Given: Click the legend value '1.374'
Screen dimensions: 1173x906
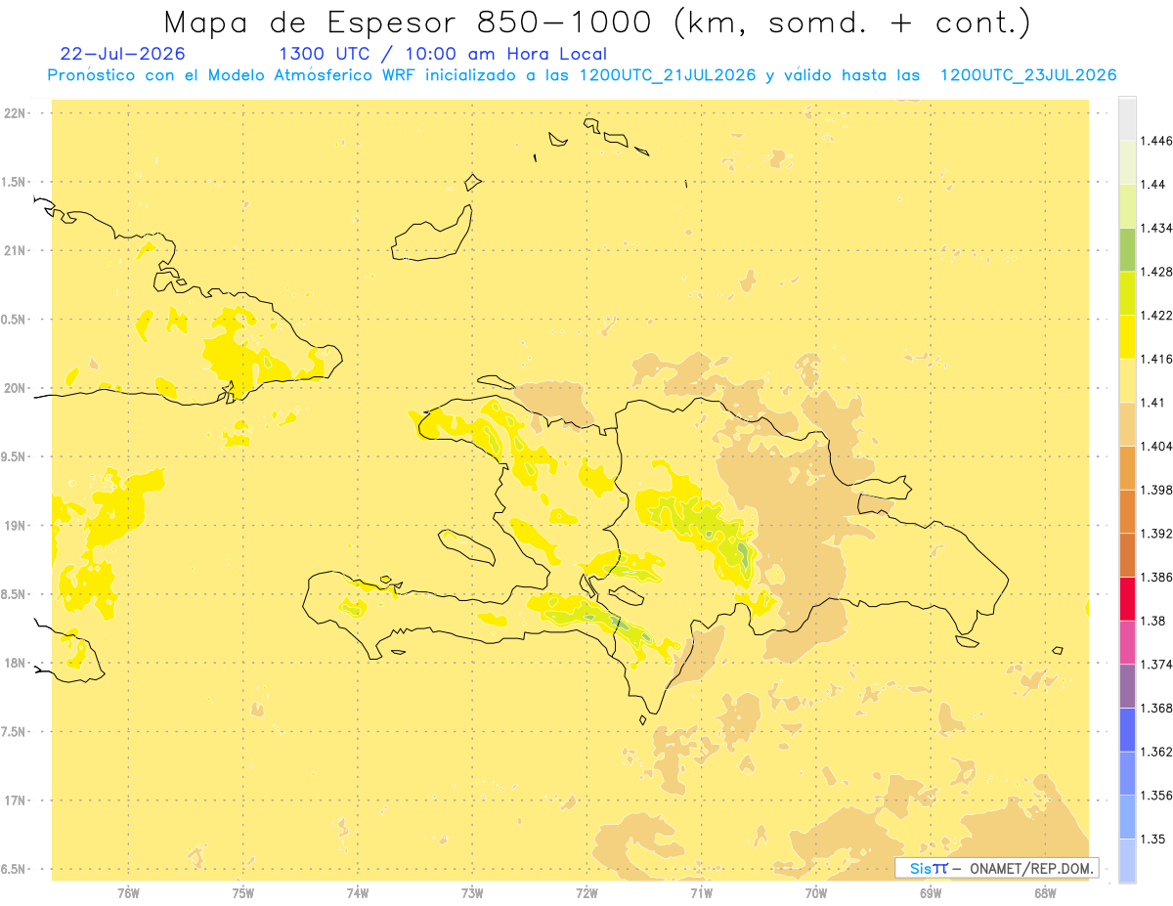Looking at the screenshot, I should point(1157,665).
